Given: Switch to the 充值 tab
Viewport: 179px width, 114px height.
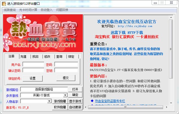Looking at the screenshot, I should (x=23, y=56).
